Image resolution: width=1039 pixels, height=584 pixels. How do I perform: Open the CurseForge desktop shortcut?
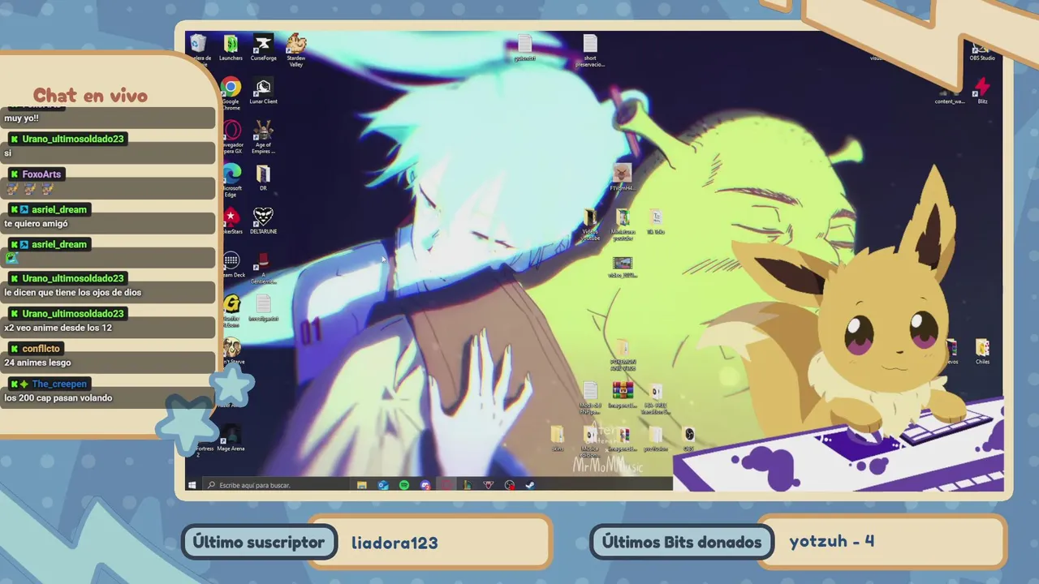point(263,47)
